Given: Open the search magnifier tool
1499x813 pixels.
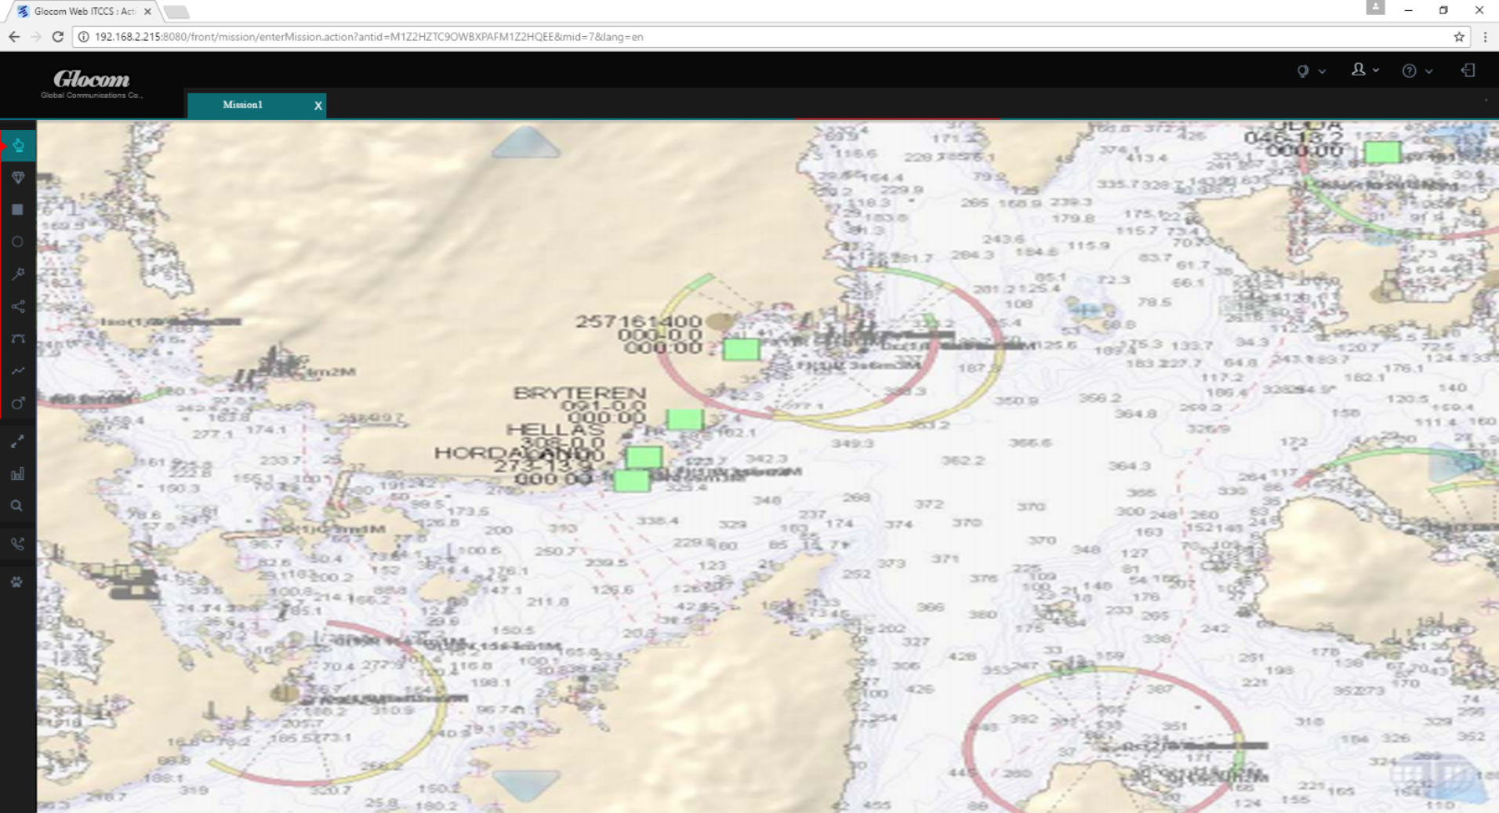Looking at the screenshot, I should (x=17, y=506).
